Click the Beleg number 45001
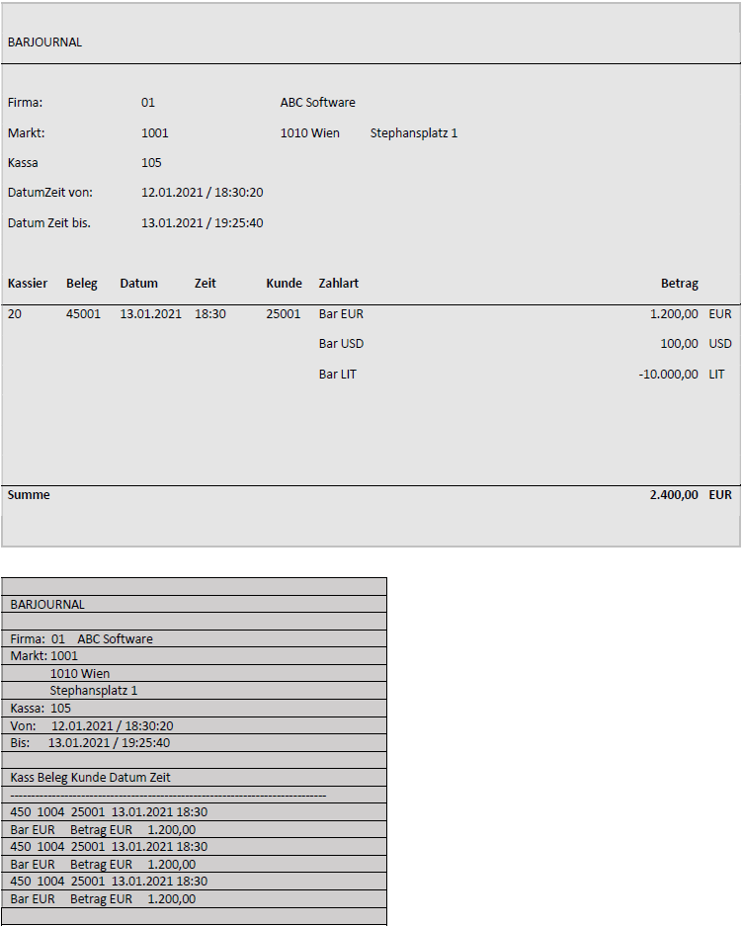Screen dimensions: 742x927 click(83, 314)
